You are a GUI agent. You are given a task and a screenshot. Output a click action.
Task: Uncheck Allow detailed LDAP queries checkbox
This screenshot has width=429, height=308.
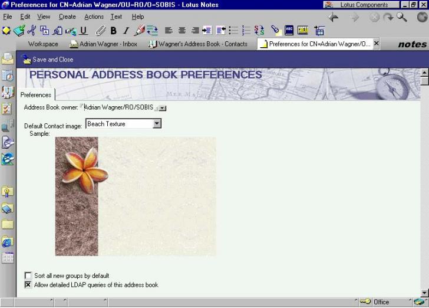[28, 285]
